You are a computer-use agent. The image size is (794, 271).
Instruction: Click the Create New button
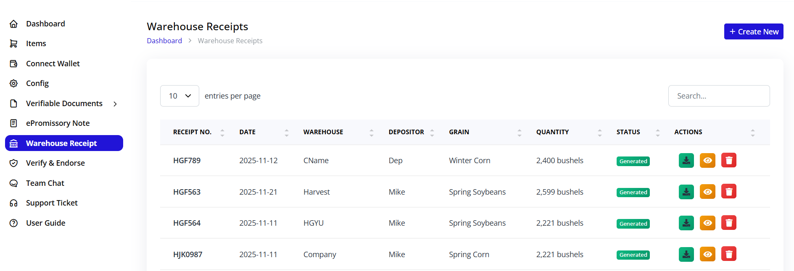753,31
